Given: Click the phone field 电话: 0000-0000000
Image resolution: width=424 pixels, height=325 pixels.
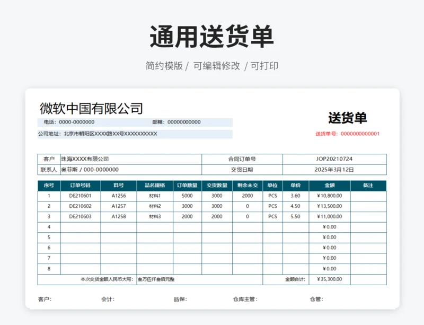Looking at the screenshot, I should [x=69, y=122].
